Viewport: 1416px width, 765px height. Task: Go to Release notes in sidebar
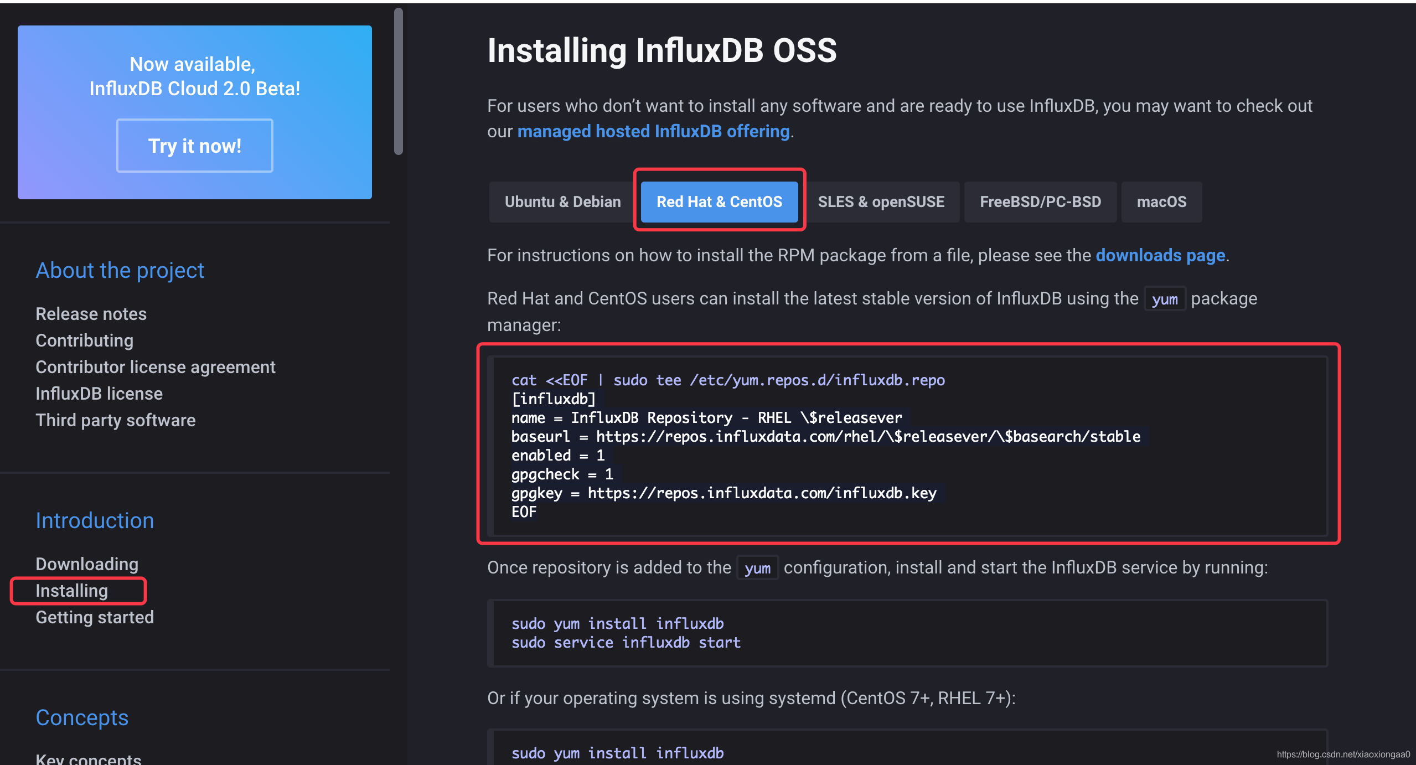tap(91, 314)
